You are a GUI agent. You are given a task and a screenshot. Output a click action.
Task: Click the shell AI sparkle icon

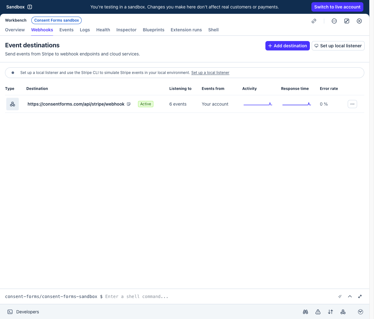pos(340,296)
